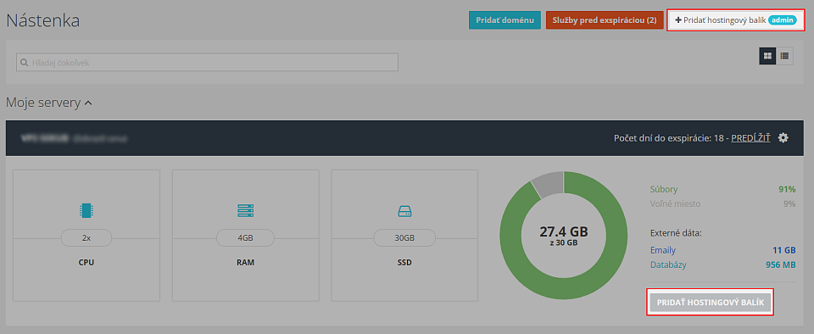Switch to list view

[x=784, y=55]
